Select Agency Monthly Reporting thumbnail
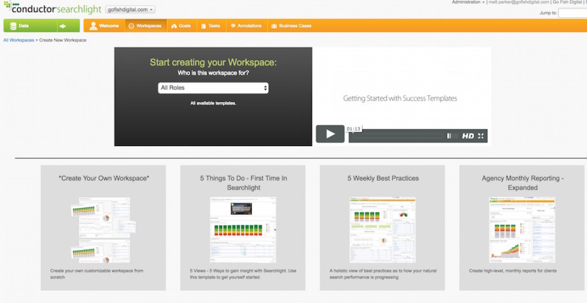The height and width of the screenshot is (303, 587). (x=522, y=230)
